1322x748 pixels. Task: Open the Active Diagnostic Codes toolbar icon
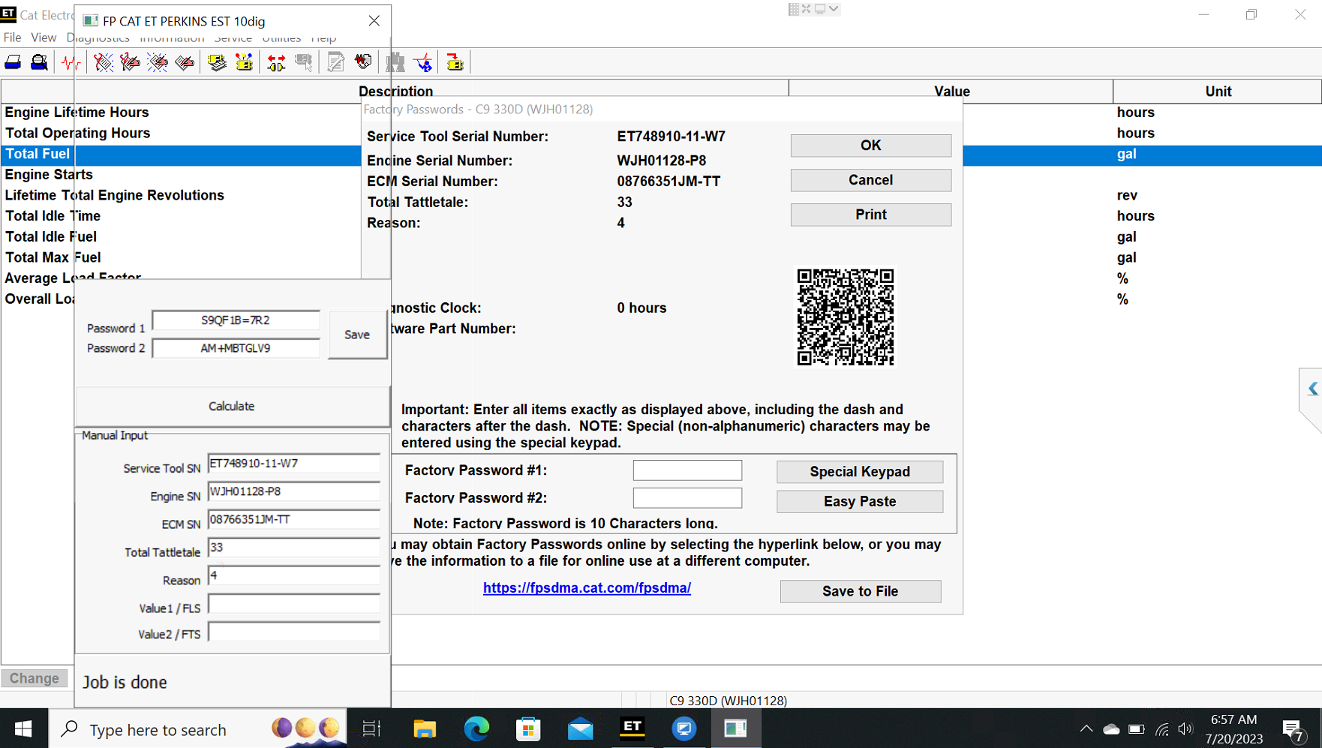pos(103,62)
